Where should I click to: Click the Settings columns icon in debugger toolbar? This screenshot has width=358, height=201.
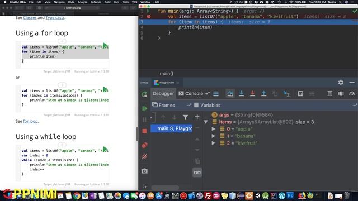click(x=341, y=94)
